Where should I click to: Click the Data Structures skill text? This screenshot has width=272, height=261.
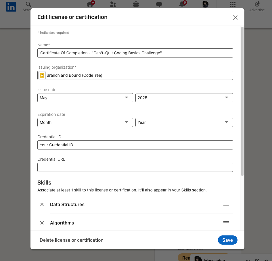pos(67,204)
